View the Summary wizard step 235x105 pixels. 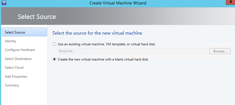click(12, 85)
